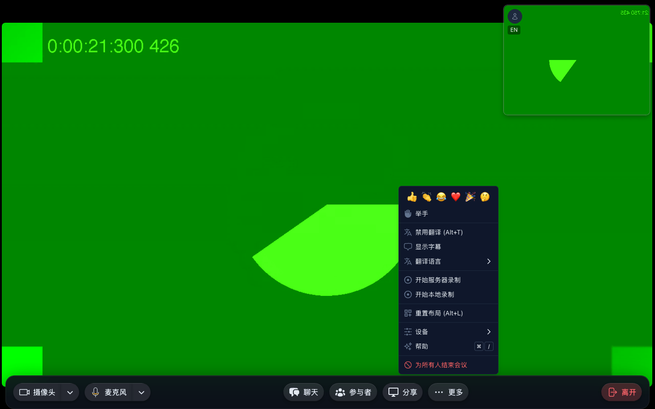Click the keyboard shortcut badge next to 帮助
655x409 pixels.
[484, 346]
